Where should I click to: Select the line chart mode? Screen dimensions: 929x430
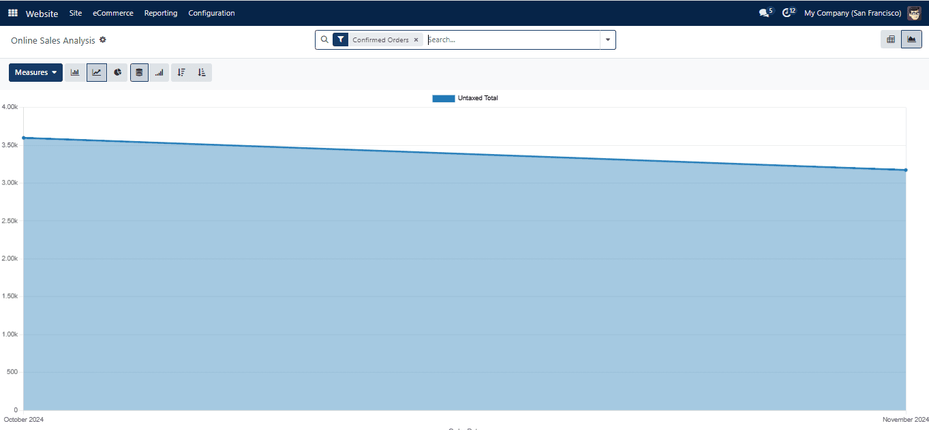[97, 72]
